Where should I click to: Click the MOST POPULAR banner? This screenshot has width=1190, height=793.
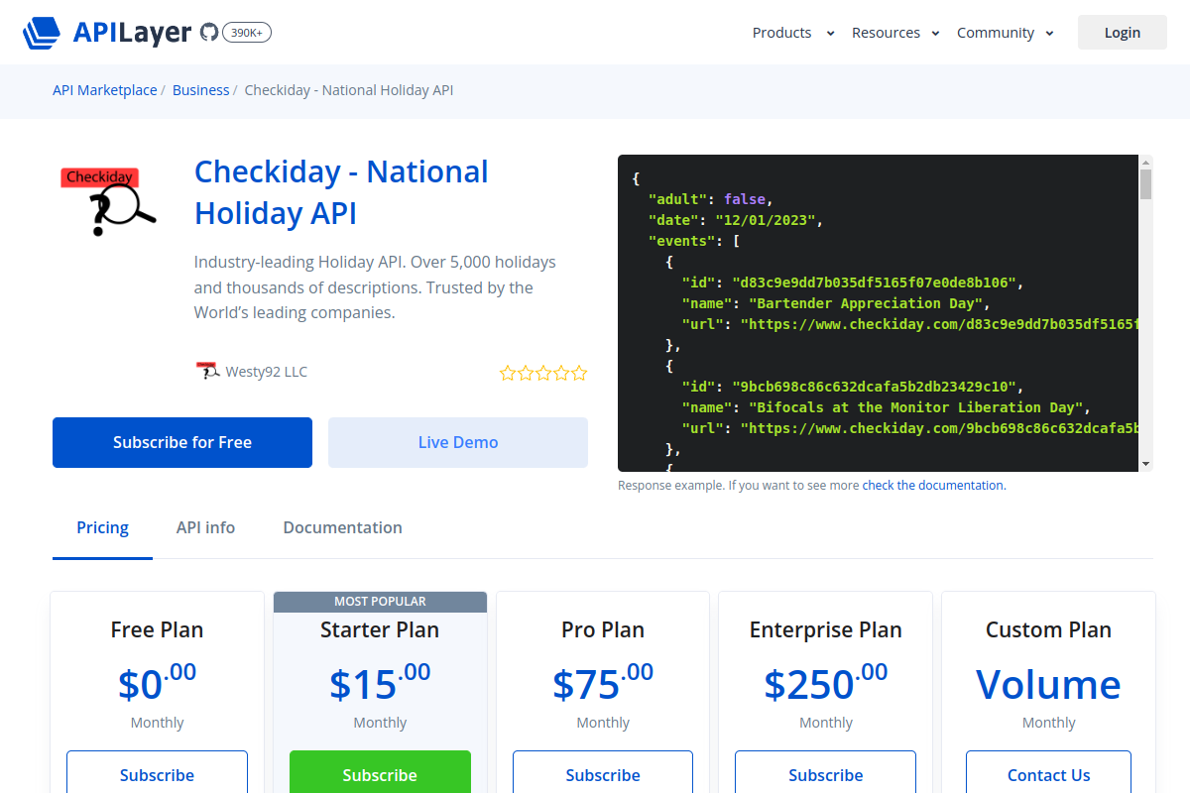(x=380, y=602)
